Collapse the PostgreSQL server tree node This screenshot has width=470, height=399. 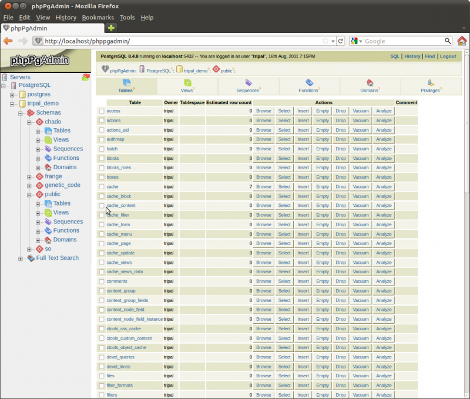4,86
